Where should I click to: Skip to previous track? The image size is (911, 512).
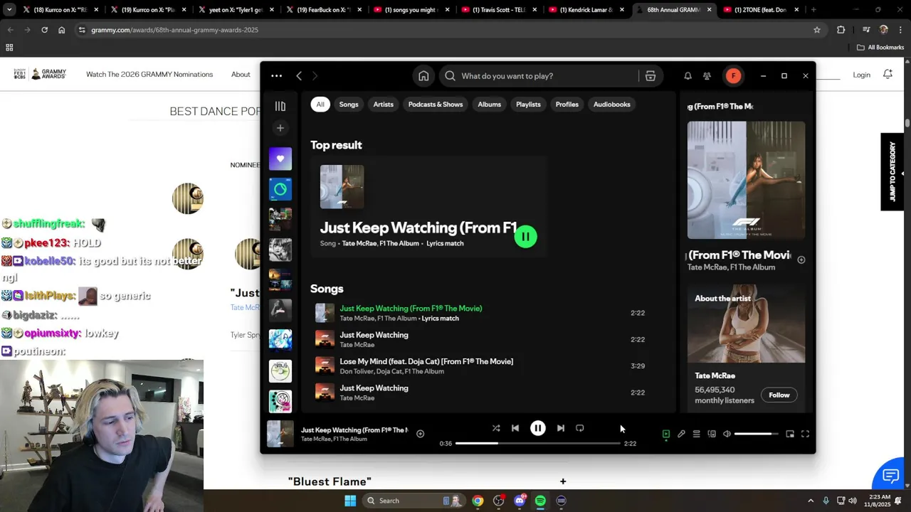pyautogui.click(x=515, y=428)
